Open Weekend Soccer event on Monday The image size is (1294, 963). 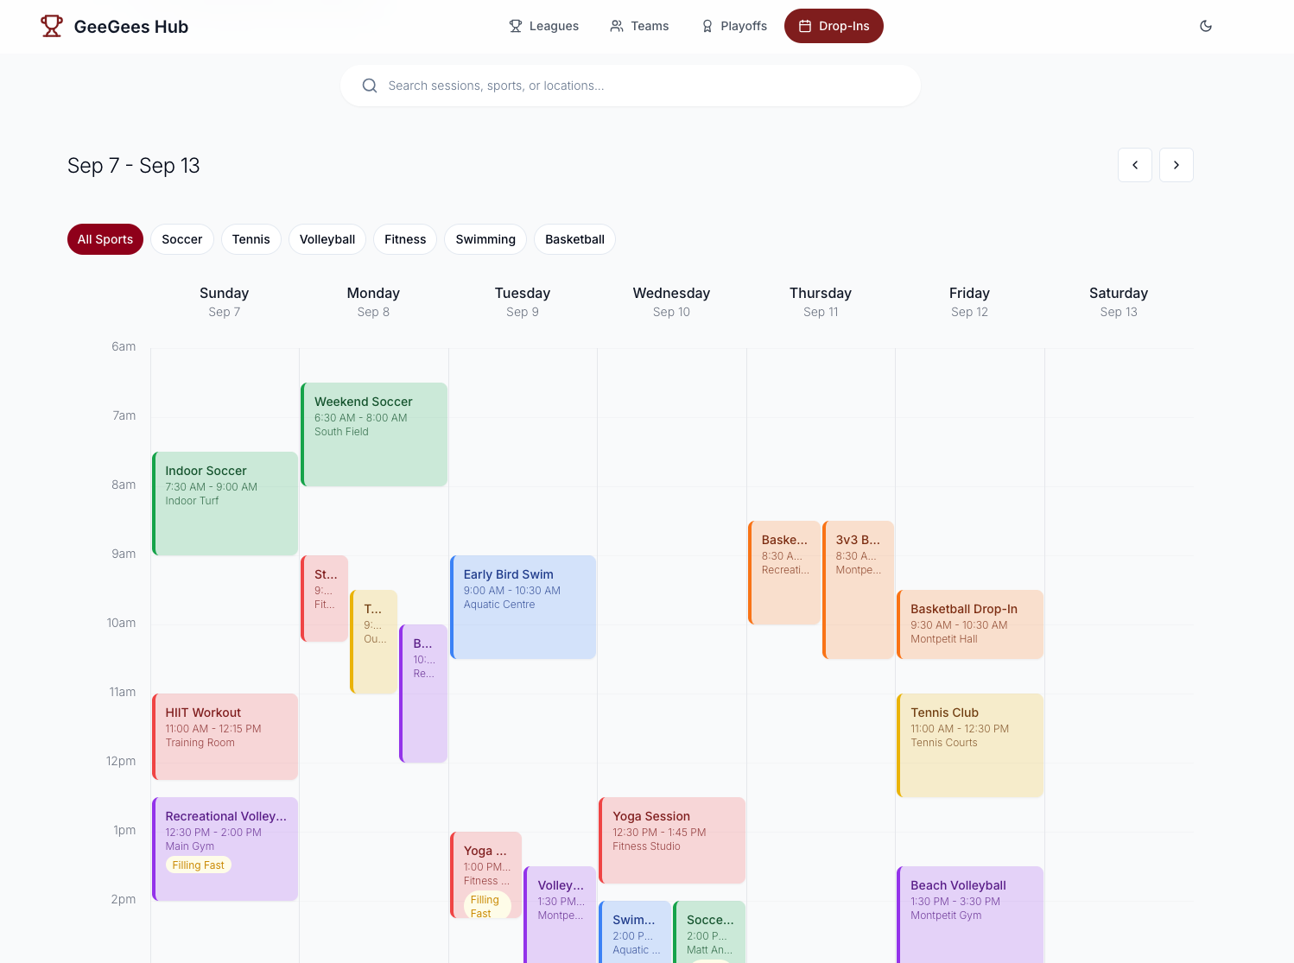[374, 434]
